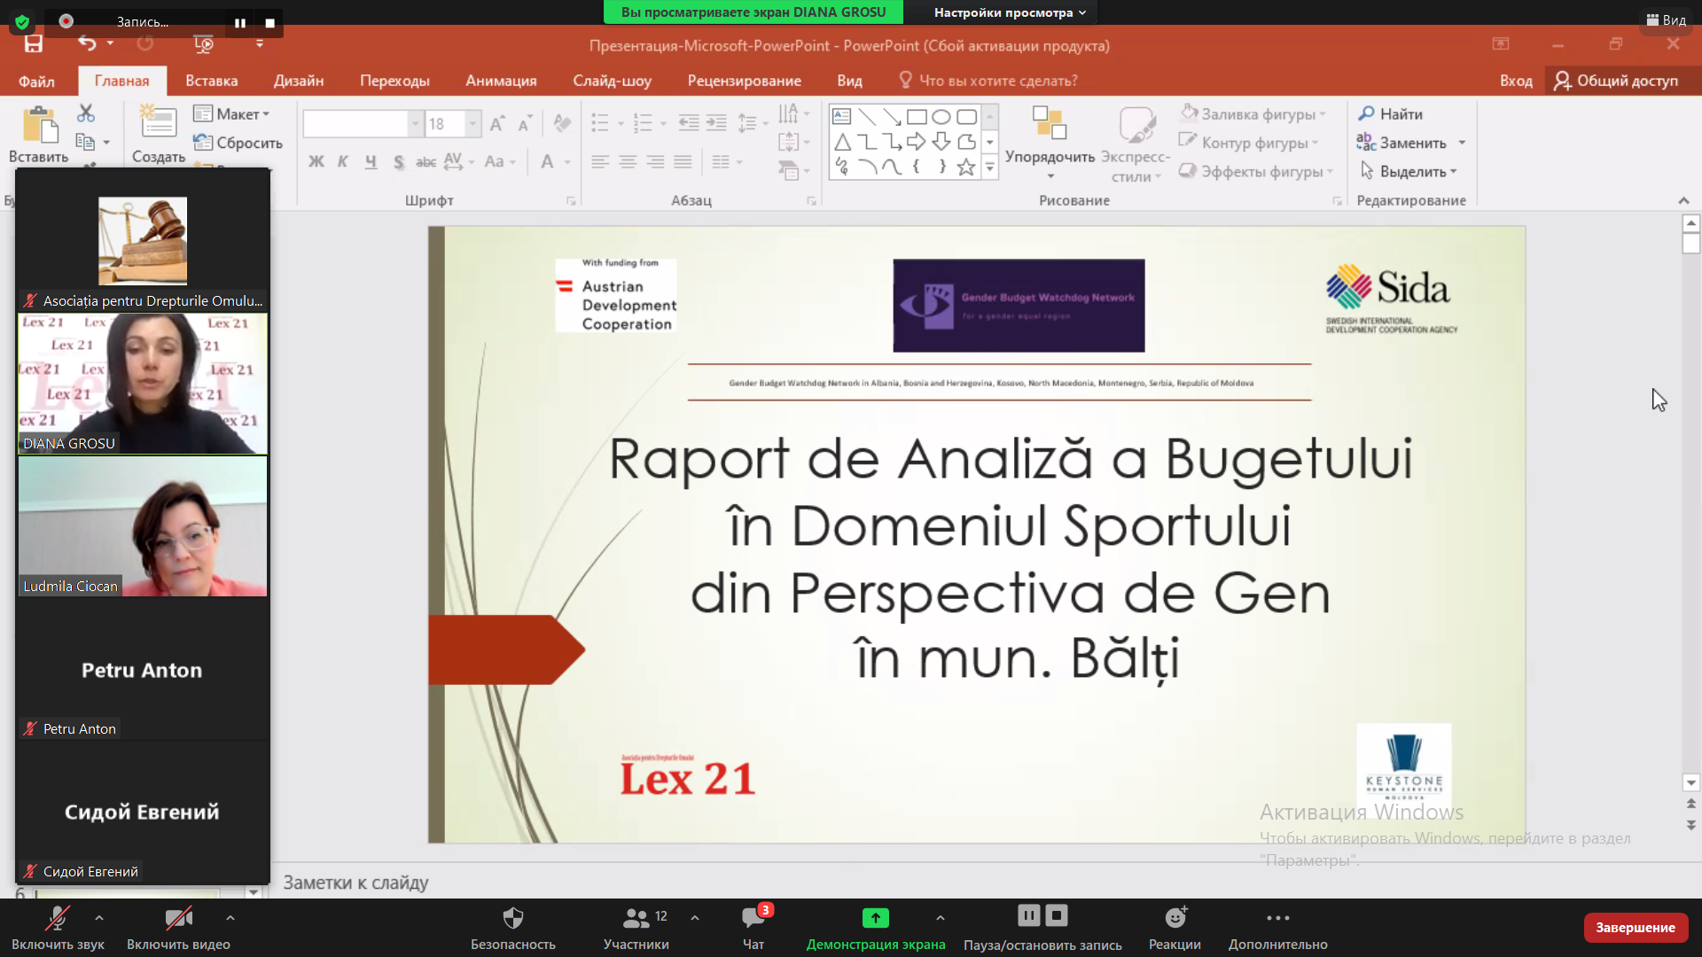Open the Participants panel icon

coord(636,918)
